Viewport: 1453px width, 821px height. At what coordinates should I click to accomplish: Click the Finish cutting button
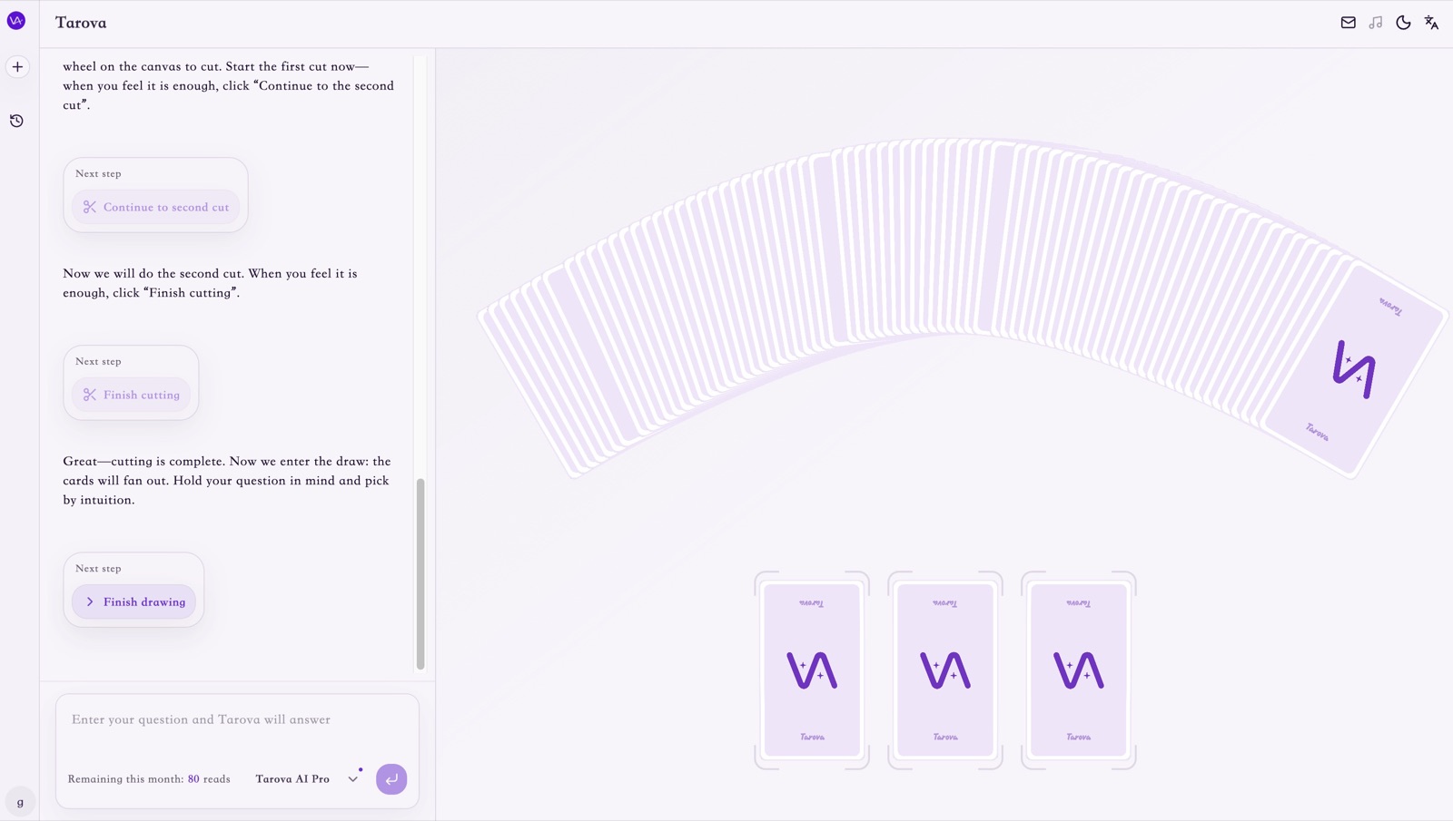132,395
